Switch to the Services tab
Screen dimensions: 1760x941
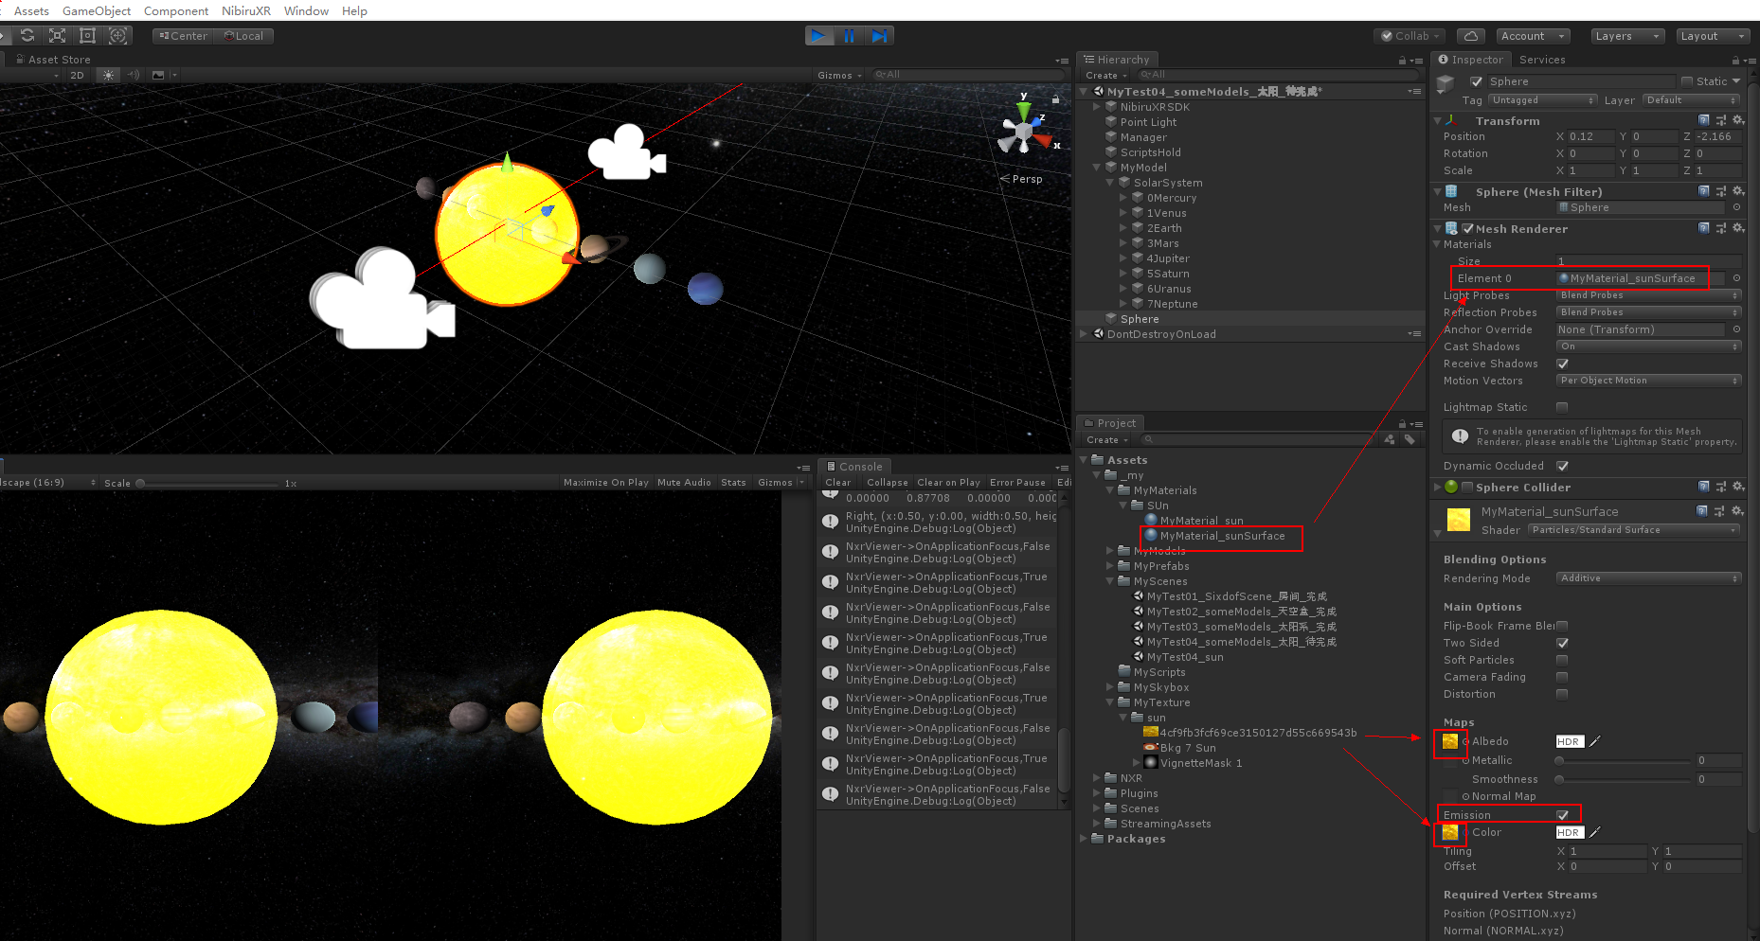click(1542, 59)
